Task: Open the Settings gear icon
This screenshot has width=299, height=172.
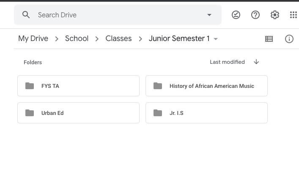Action: [275, 15]
